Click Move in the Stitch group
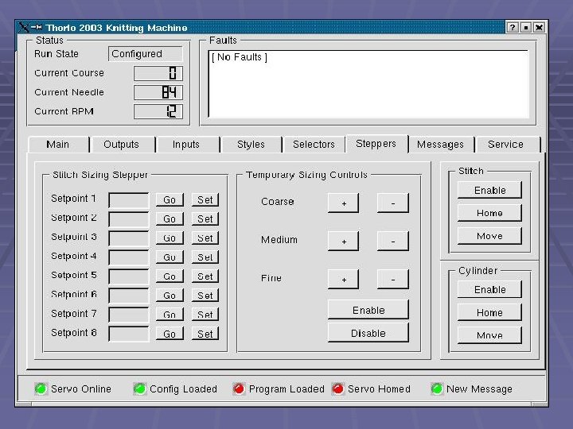This screenshot has width=573, height=429. pos(489,236)
